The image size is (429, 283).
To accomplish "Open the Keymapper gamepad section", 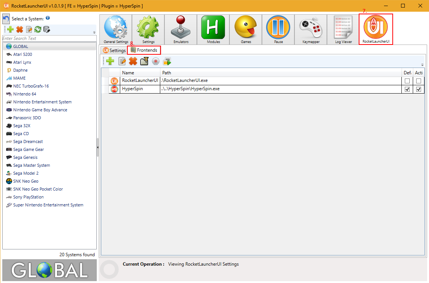I will (311, 29).
